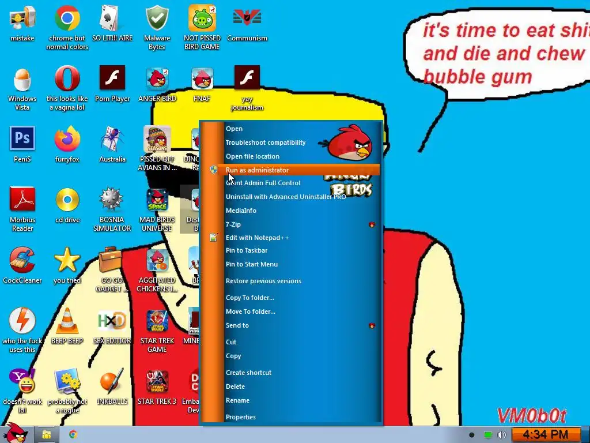Open the MAD BIRDS UNIVERSE icon
The width and height of the screenshot is (590, 443).
[157, 200]
